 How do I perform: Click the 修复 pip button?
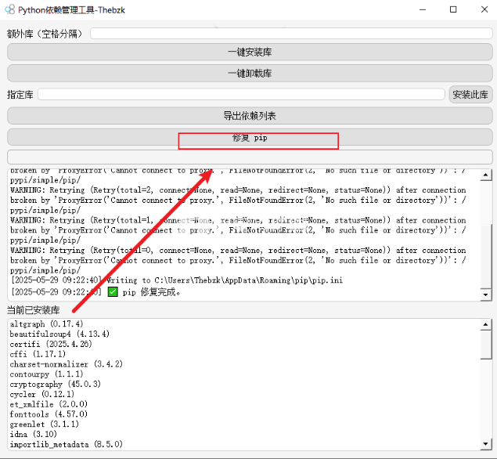(x=250, y=137)
